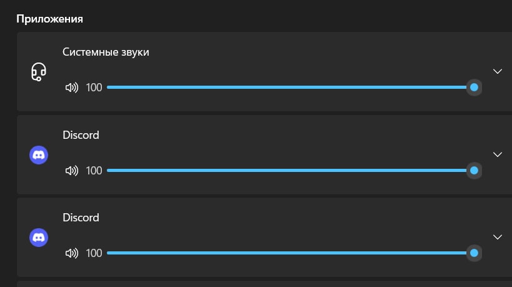The image size is (512, 287).
Task: Expand the lower Discord entry chevron
Action: (497, 237)
